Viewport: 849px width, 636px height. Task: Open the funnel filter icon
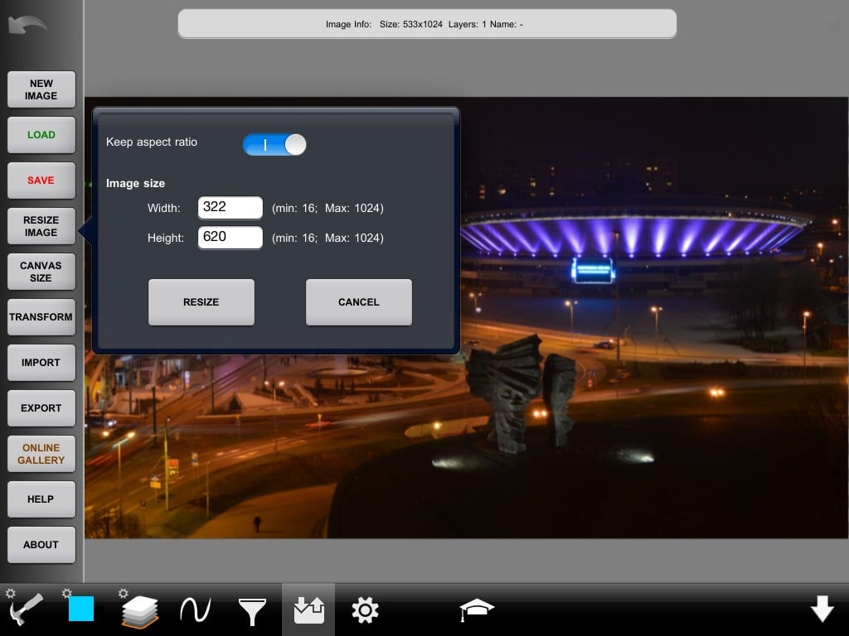(x=252, y=611)
